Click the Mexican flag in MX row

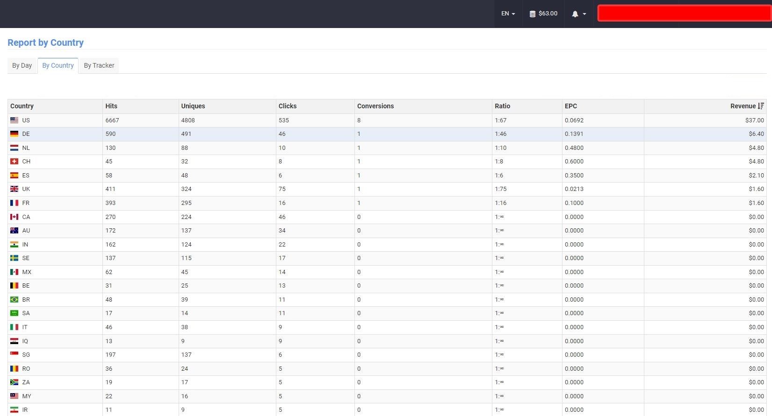pyautogui.click(x=14, y=272)
